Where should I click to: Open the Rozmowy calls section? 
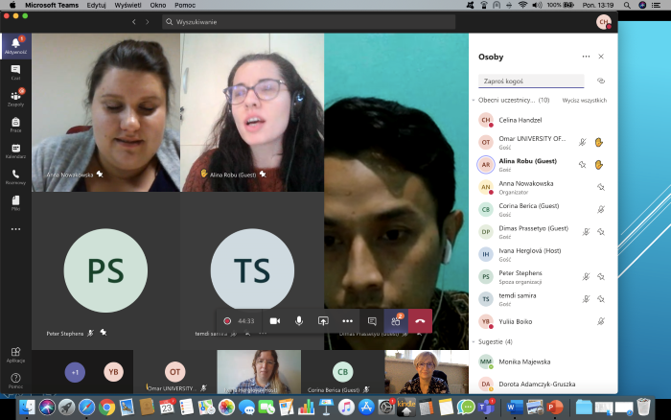tap(15, 176)
